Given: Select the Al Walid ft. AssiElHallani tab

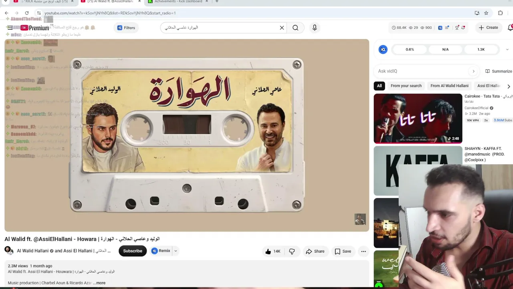Looking at the screenshot, I should [x=110, y=2].
